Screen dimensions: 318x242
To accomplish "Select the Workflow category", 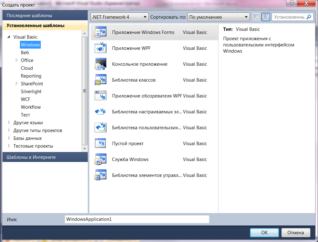I will 31,107.
